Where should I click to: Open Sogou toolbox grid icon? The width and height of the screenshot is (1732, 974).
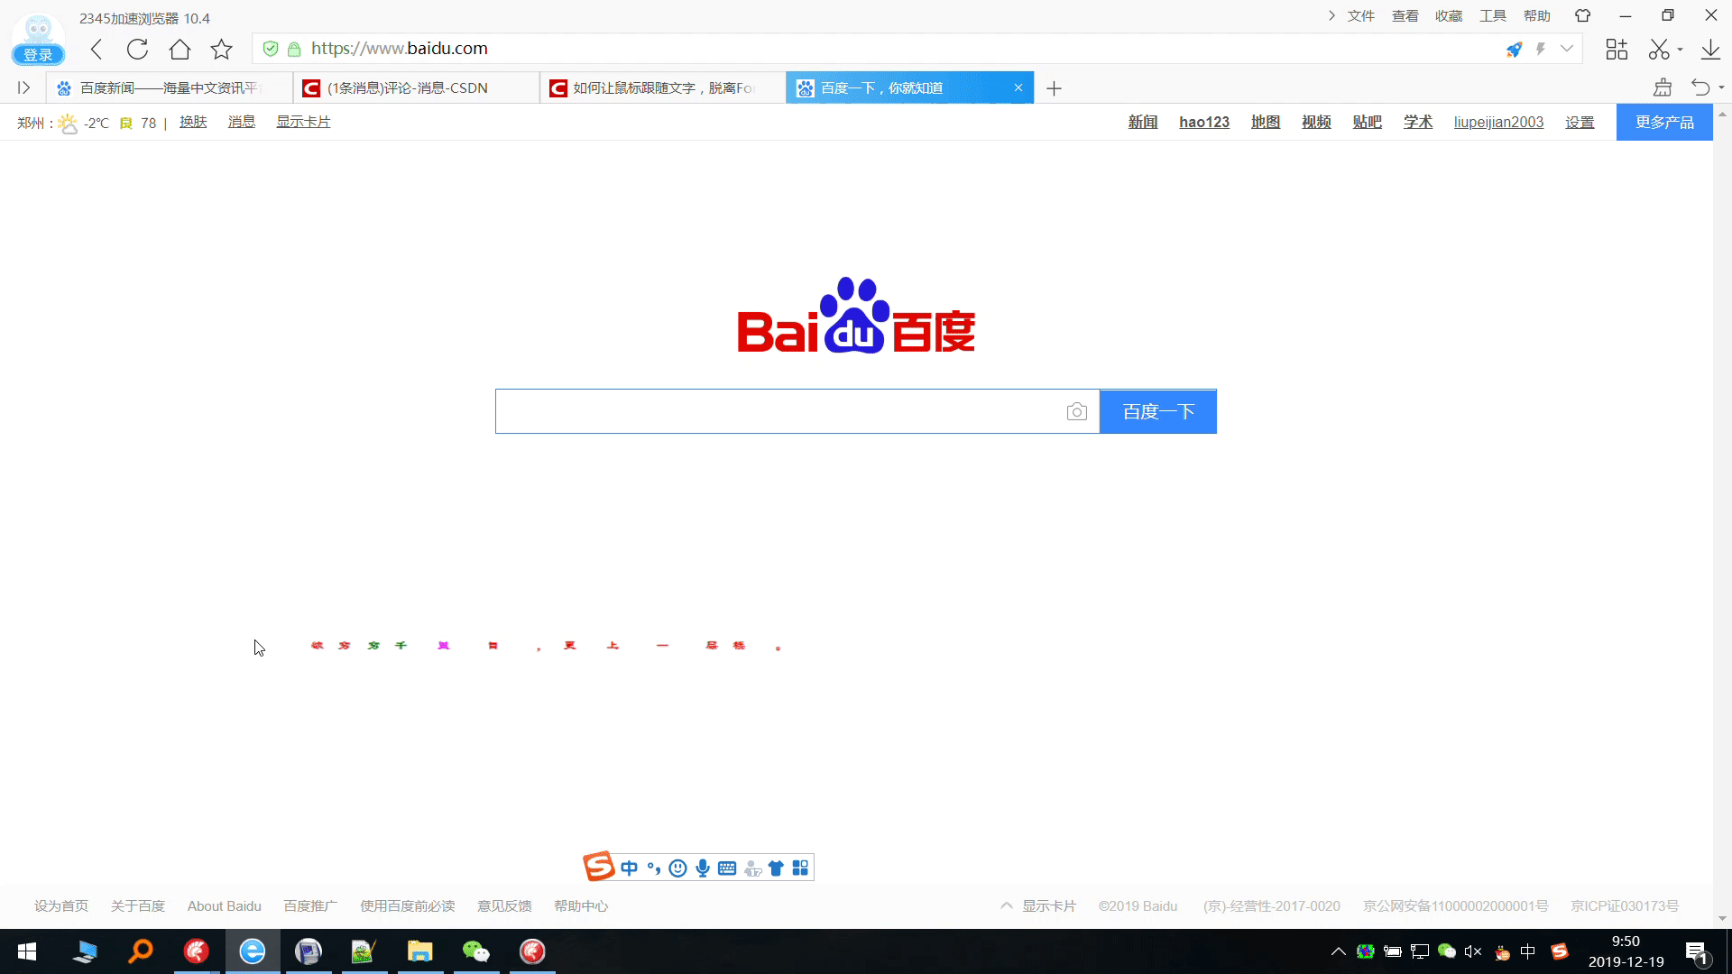click(x=800, y=868)
